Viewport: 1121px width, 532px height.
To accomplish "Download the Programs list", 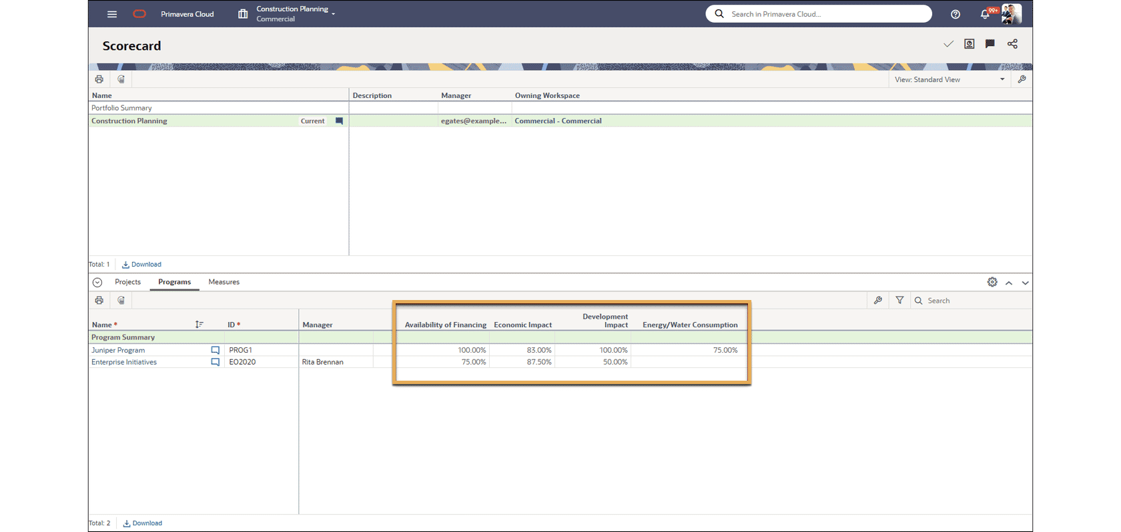I will (143, 523).
